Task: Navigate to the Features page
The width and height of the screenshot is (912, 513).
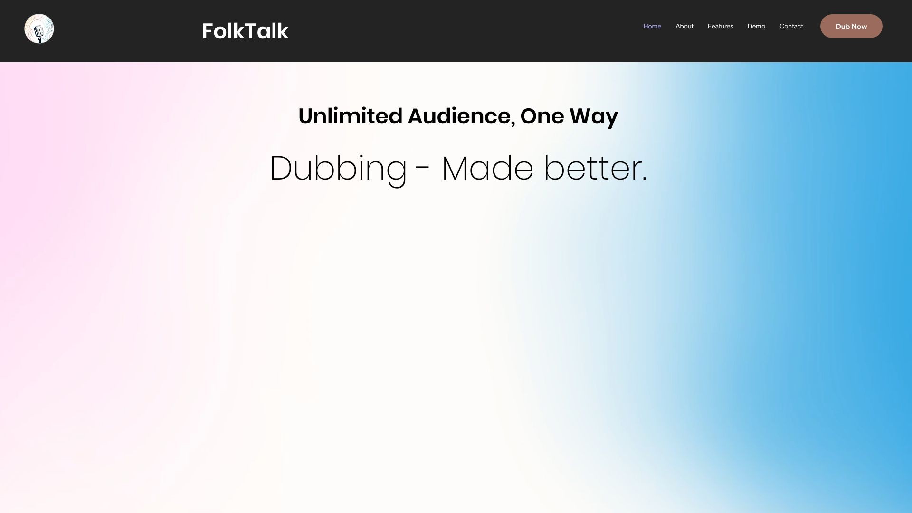Action: [720, 26]
